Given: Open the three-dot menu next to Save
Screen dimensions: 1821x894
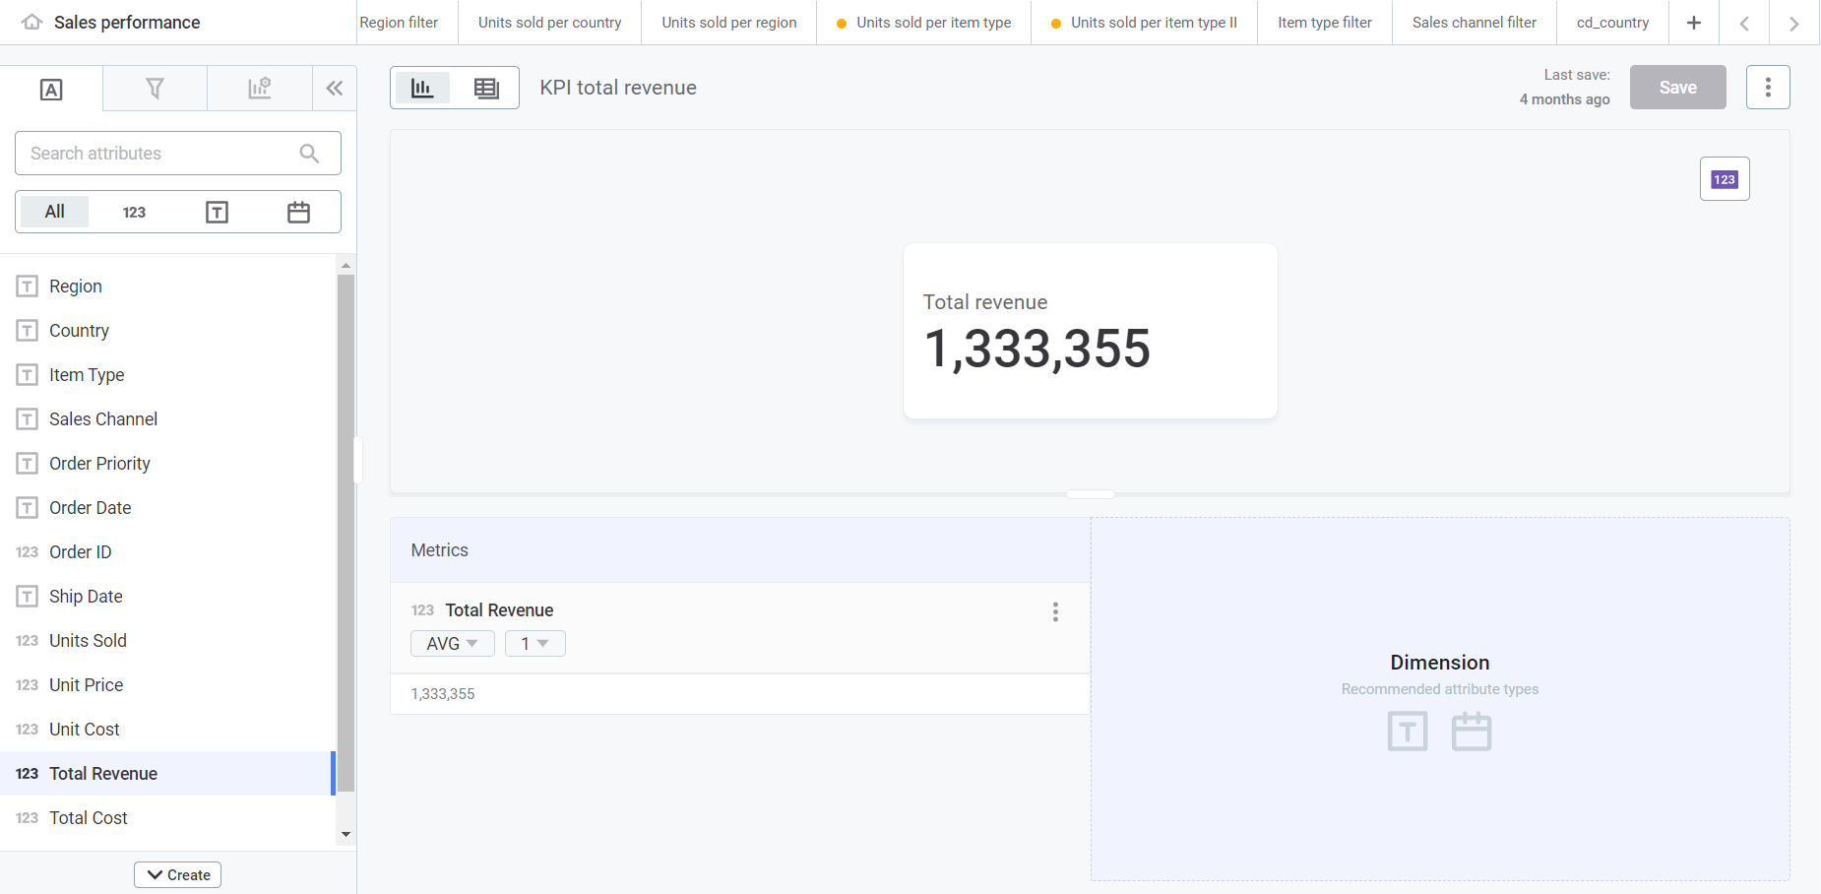Looking at the screenshot, I should 1768,87.
